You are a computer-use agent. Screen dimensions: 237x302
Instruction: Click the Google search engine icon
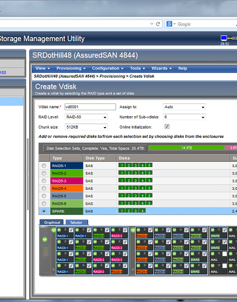pyautogui.click(x=169, y=24)
